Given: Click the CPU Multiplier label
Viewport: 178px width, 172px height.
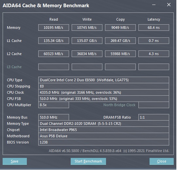Looking at the screenshot, I should pyautogui.click(x=19, y=105).
